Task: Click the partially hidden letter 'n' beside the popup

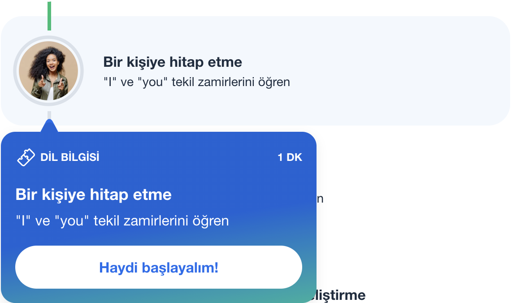Action: [320, 199]
